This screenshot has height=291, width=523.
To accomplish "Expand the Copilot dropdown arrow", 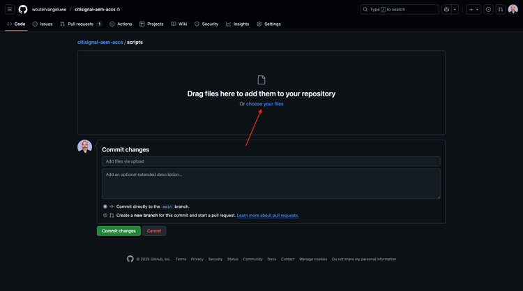I will point(455,9).
